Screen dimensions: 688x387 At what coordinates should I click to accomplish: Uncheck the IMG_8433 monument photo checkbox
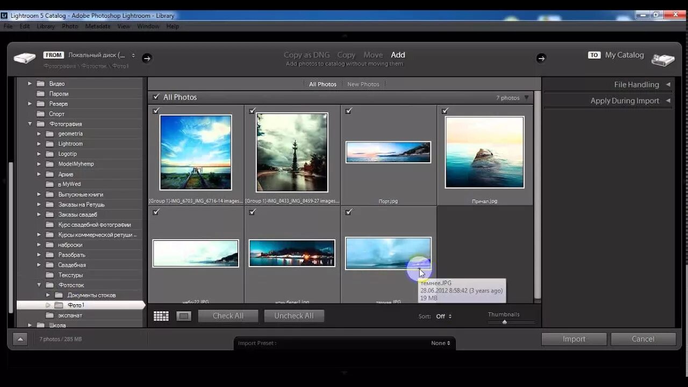click(x=252, y=111)
